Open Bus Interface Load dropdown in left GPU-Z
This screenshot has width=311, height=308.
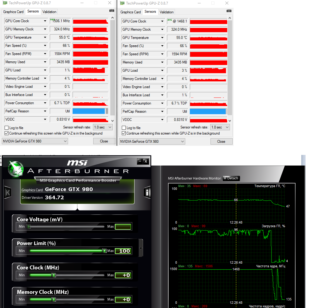pos(45,95)
